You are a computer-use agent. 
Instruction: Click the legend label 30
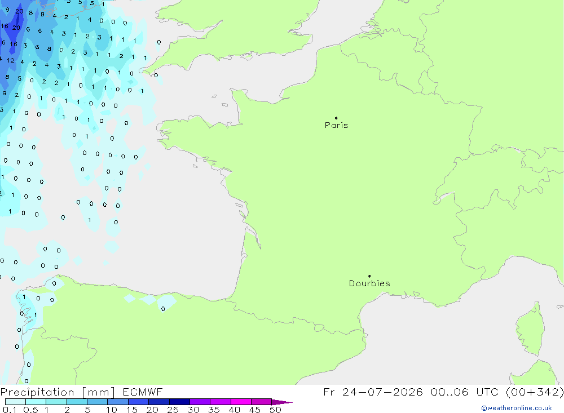pyautogui.click(x=193, y=410)
